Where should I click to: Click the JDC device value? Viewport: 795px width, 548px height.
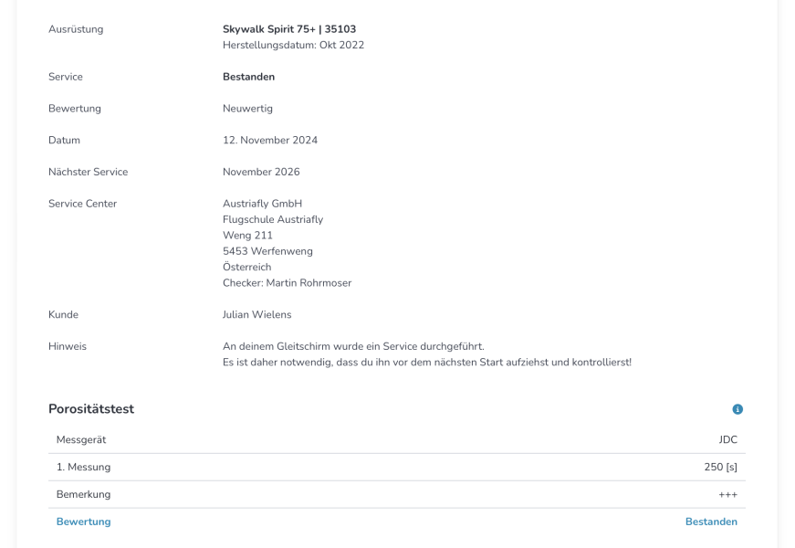(727, 439)
